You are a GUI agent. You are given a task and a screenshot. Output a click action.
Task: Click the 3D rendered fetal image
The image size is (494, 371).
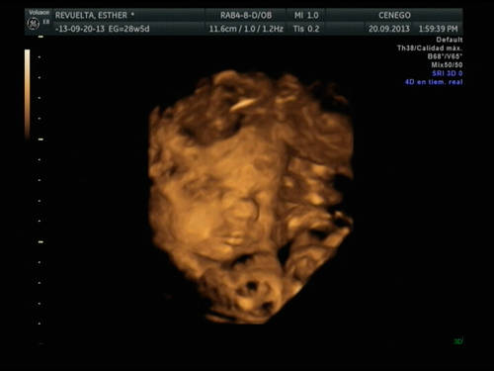point(251,197)
